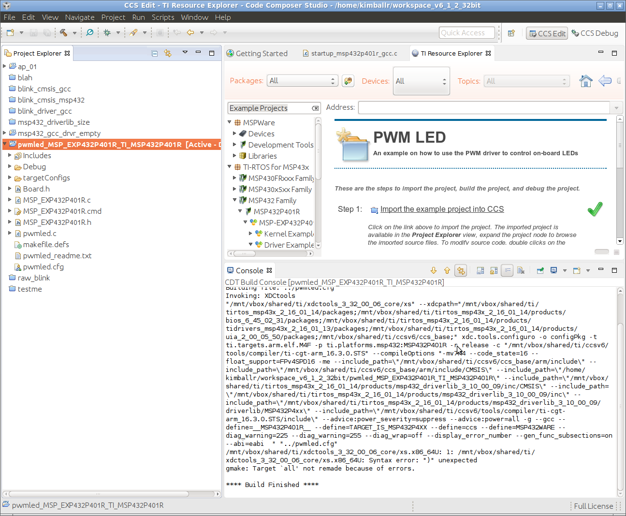626x516 pixels.
Task: Click the Display Selected Console icon
Action: pyautogui.click(x=554, y=270)
